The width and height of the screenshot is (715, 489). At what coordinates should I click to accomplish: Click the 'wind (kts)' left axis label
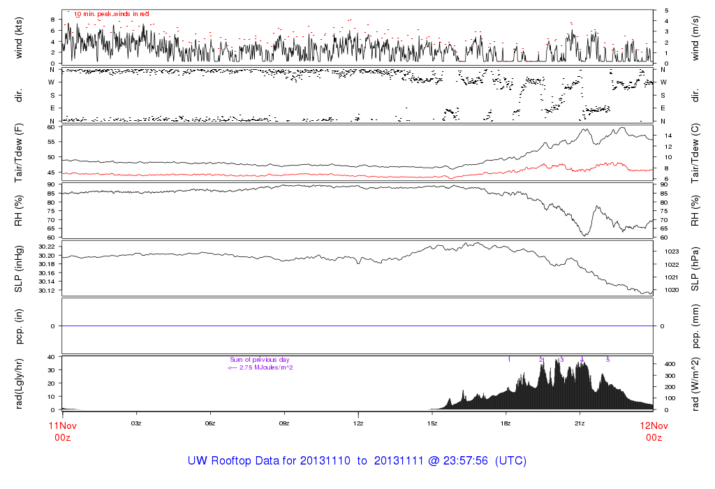[19, 37]
